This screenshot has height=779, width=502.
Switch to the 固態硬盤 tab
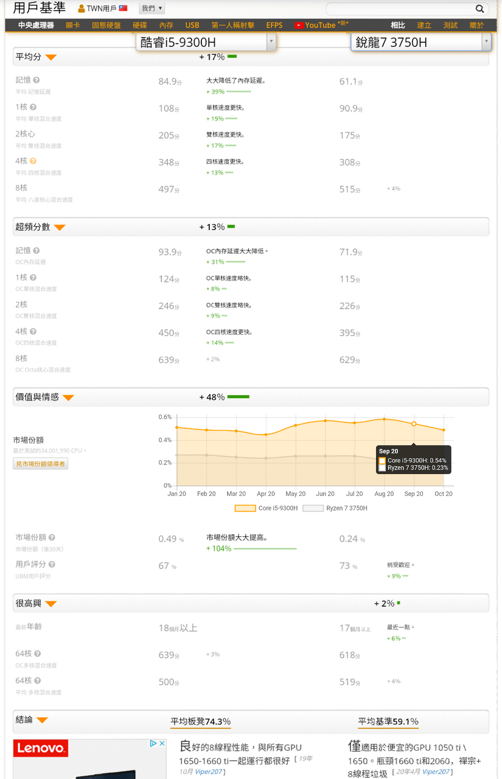[106, 26]
